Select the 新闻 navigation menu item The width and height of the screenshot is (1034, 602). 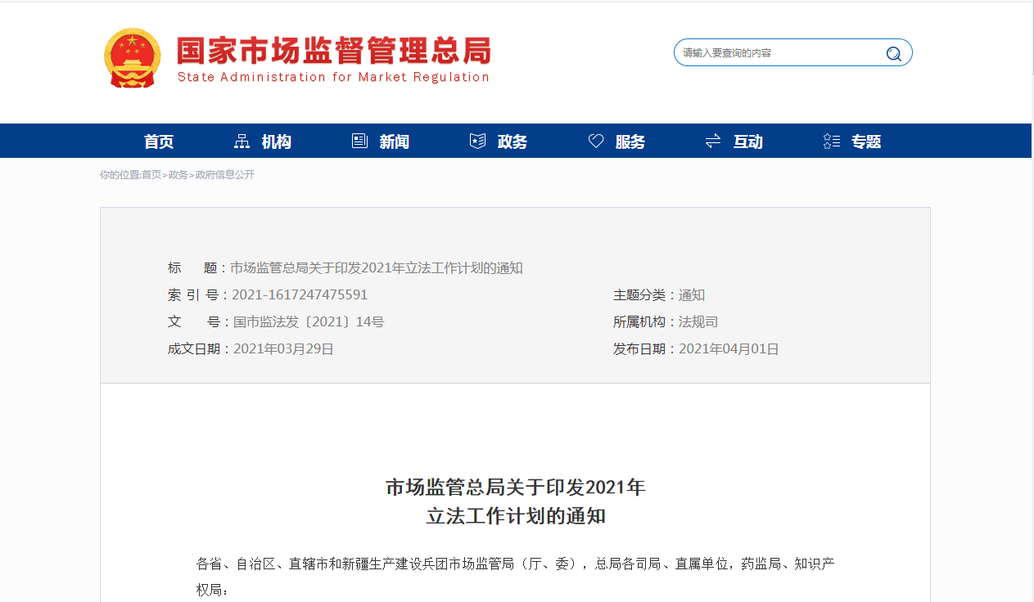coord(395,142)
